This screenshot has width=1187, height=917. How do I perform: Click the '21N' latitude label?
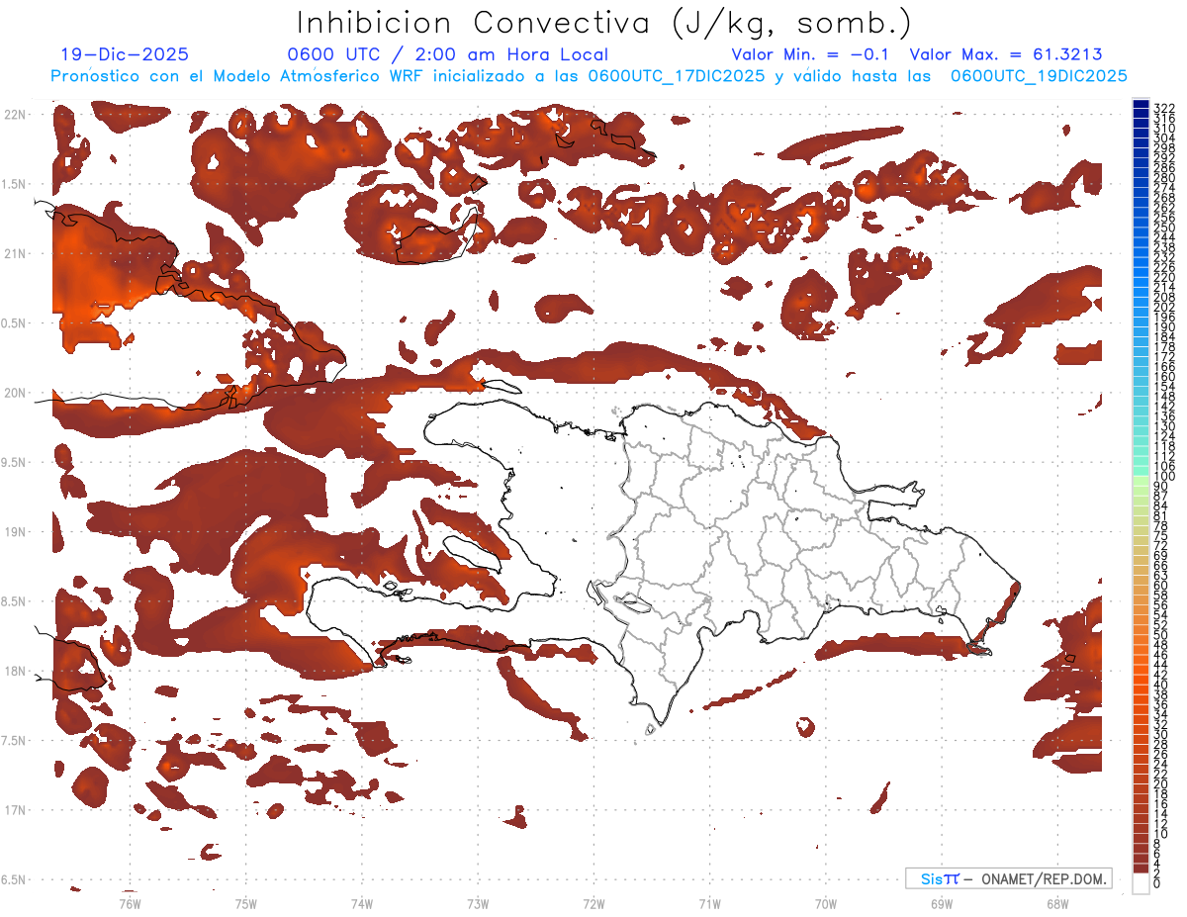pos(14,254)
